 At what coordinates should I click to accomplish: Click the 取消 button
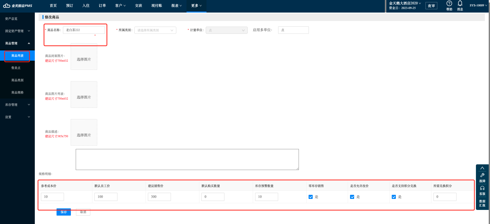(83, 212)
